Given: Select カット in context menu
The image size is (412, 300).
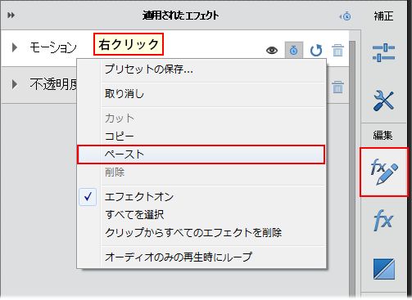Looking at the screenshot, I should pyautogui.click(x=201, y=119).
